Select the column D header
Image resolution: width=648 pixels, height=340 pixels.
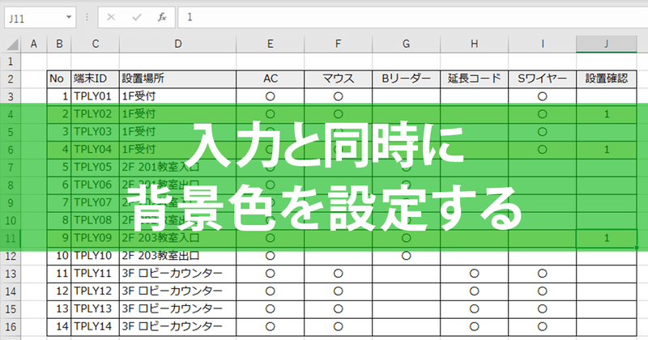pos(177,44)
